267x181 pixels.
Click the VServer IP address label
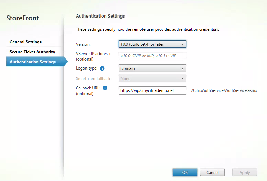pyautogui.click(x=93, y=54)
